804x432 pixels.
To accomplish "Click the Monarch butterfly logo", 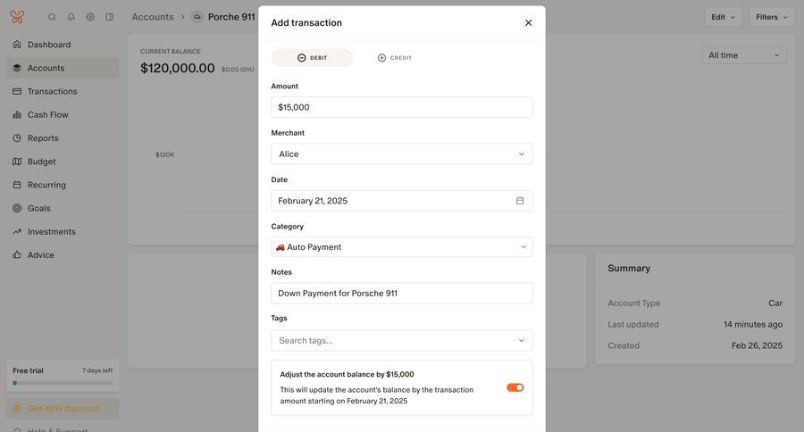I will [x=17, y=17].
